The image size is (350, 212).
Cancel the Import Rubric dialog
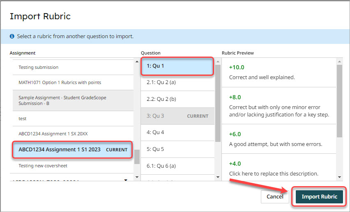click(274, 196)
